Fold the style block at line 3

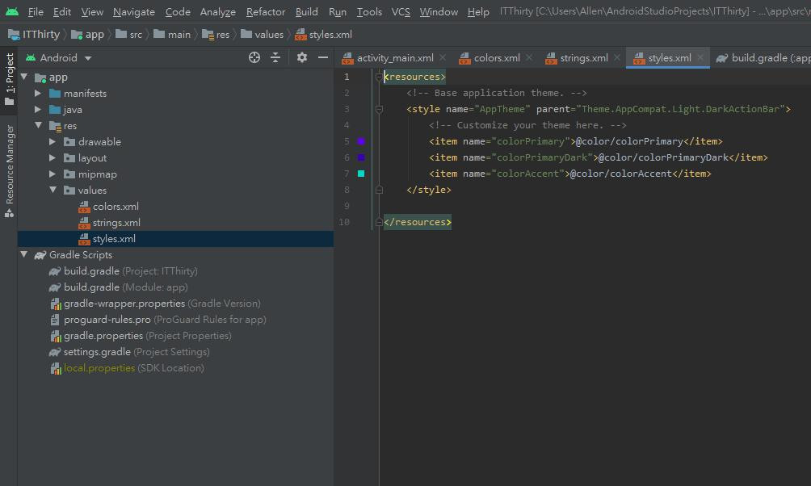[x=378, y=109]
